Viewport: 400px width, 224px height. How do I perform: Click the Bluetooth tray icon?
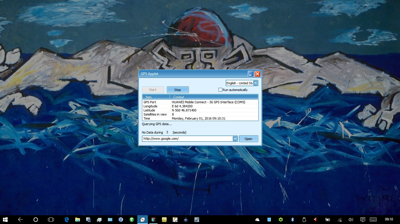click(292, 220)
